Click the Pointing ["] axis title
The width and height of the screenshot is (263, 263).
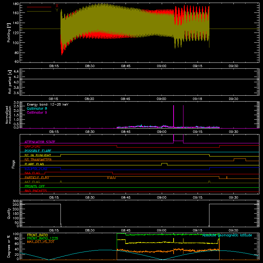(9, 33)
